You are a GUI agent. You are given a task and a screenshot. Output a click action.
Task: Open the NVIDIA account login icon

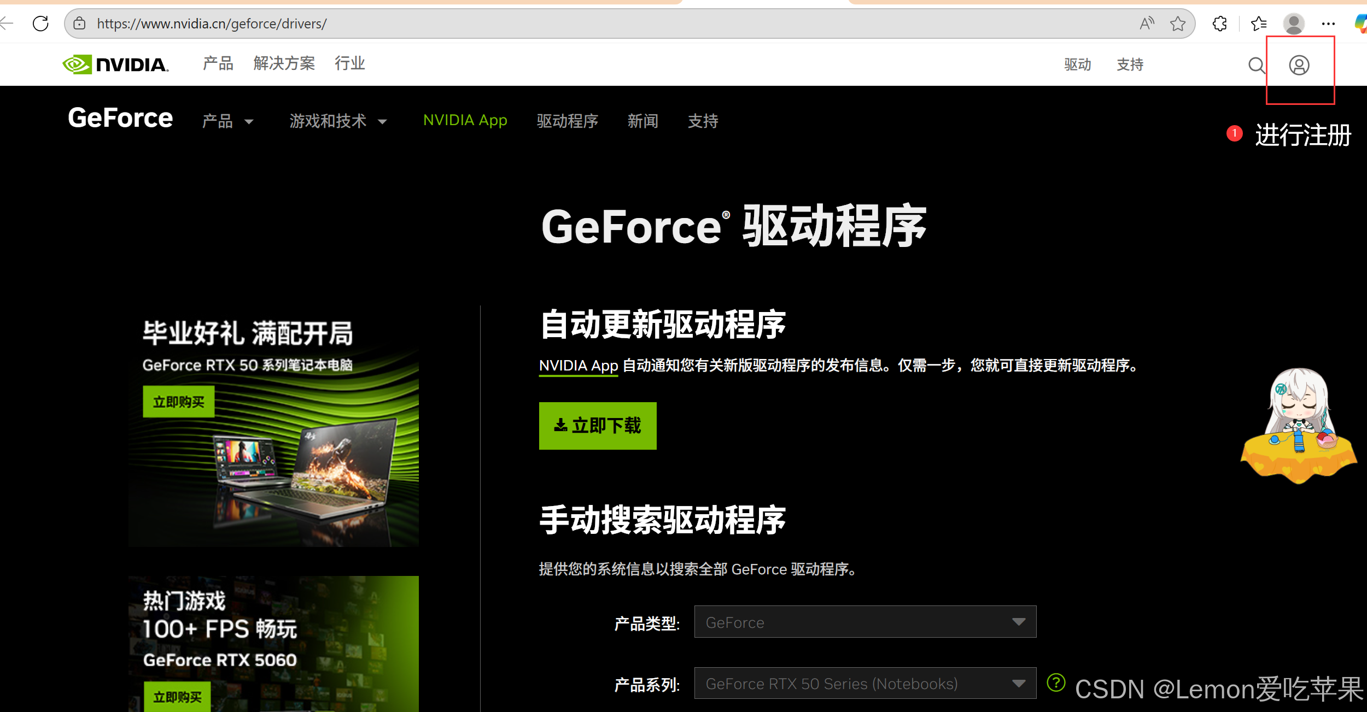pyautogui.click(x=1299, y=66)
